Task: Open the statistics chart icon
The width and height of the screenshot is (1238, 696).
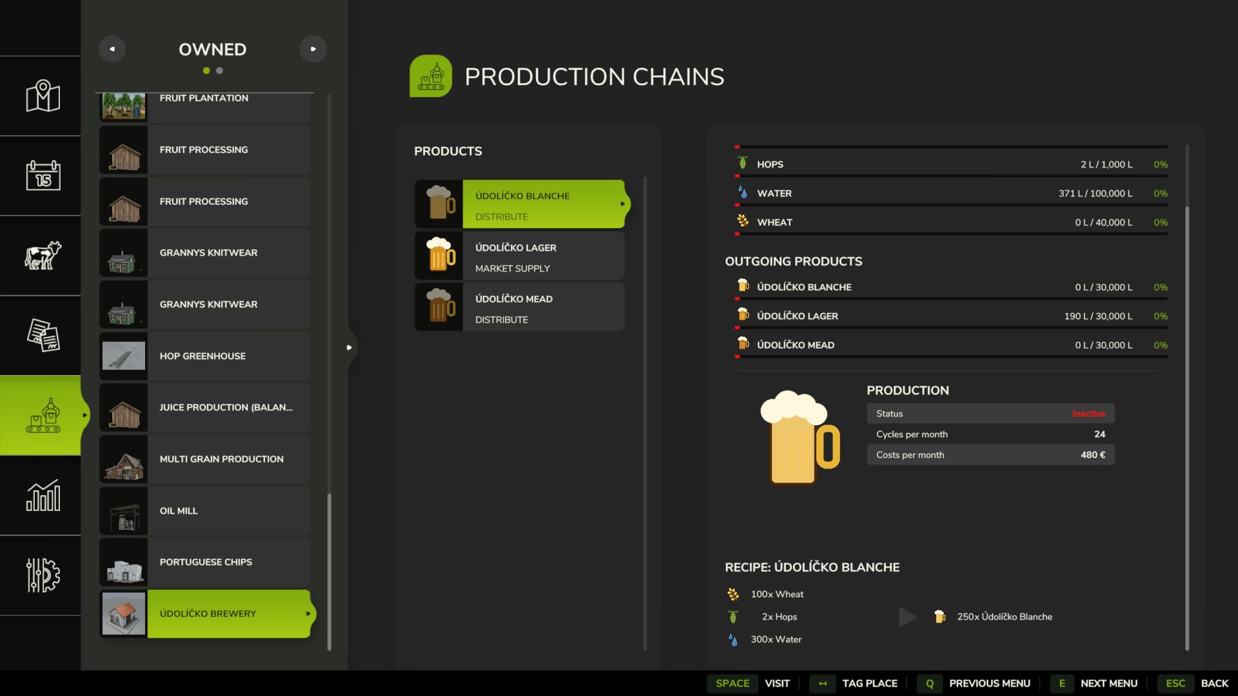Action: coord(43,495)
